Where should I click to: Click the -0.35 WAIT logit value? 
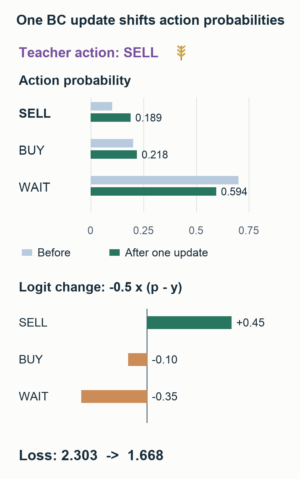click(165, 397)
